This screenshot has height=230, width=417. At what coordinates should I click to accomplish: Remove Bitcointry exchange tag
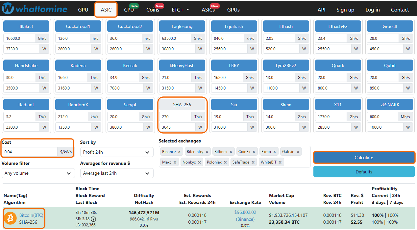click(207, 152)
